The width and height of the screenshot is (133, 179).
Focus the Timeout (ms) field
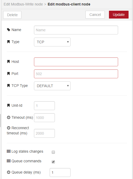(x=44, y=118)
